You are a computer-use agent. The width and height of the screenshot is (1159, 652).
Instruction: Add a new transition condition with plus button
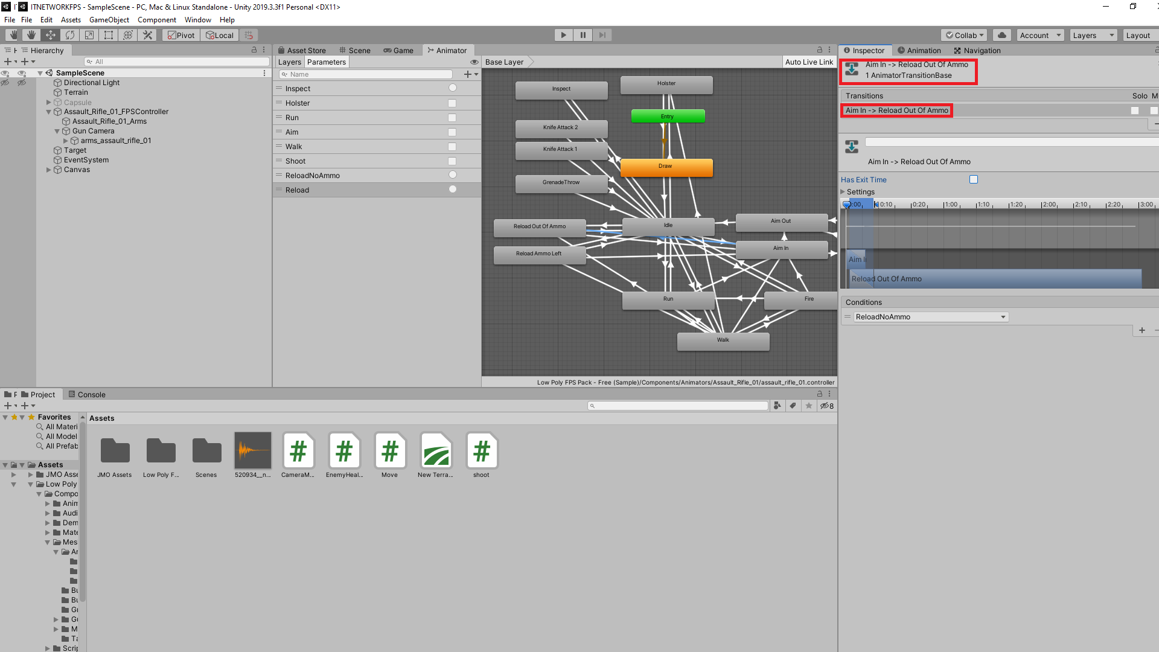coord(1142,330)
